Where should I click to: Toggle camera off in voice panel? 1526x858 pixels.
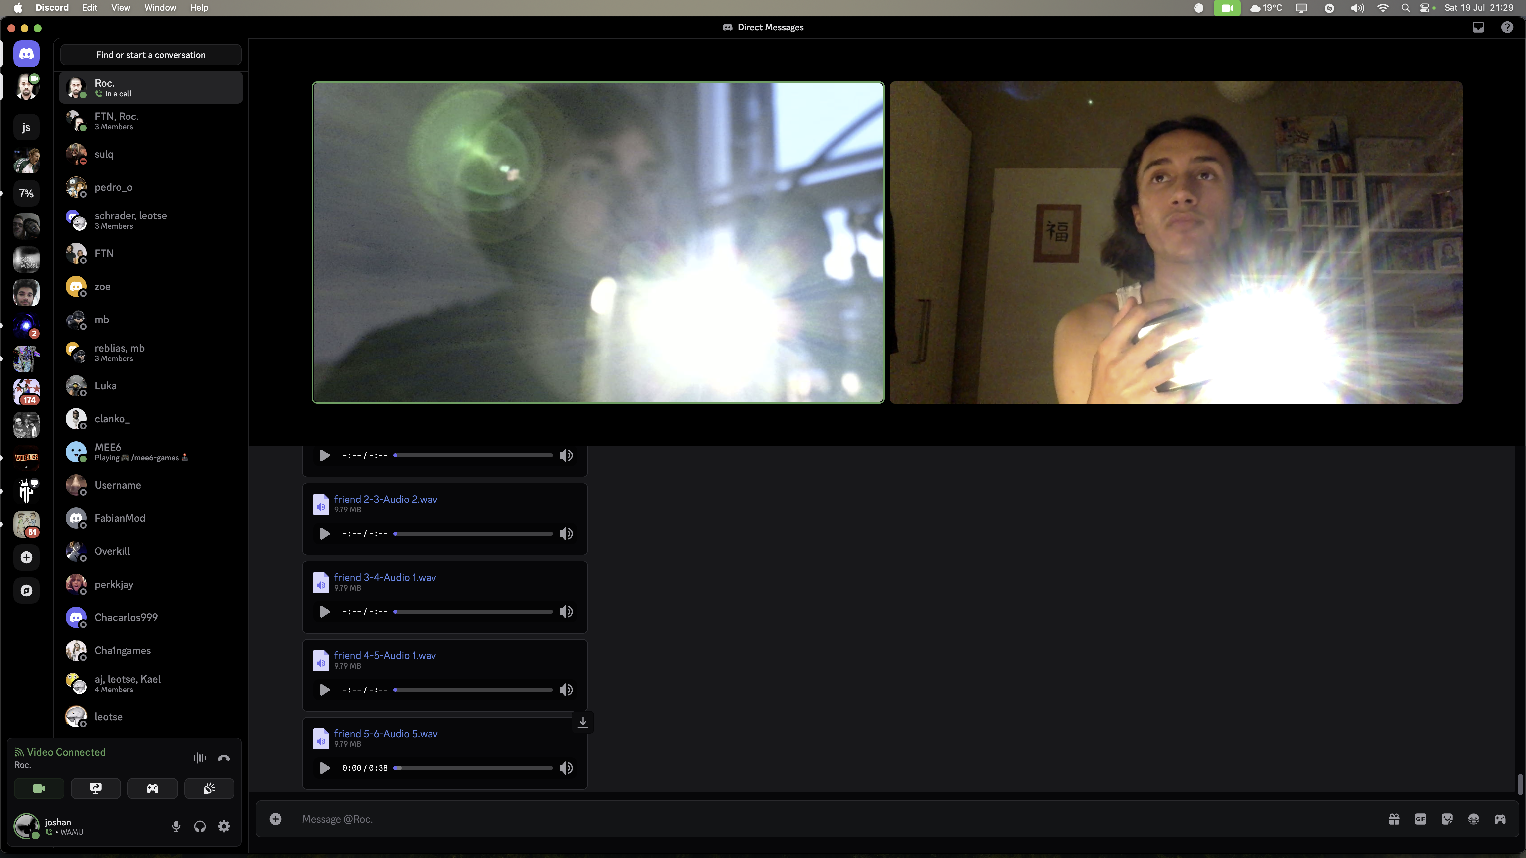tap(39, 788)
